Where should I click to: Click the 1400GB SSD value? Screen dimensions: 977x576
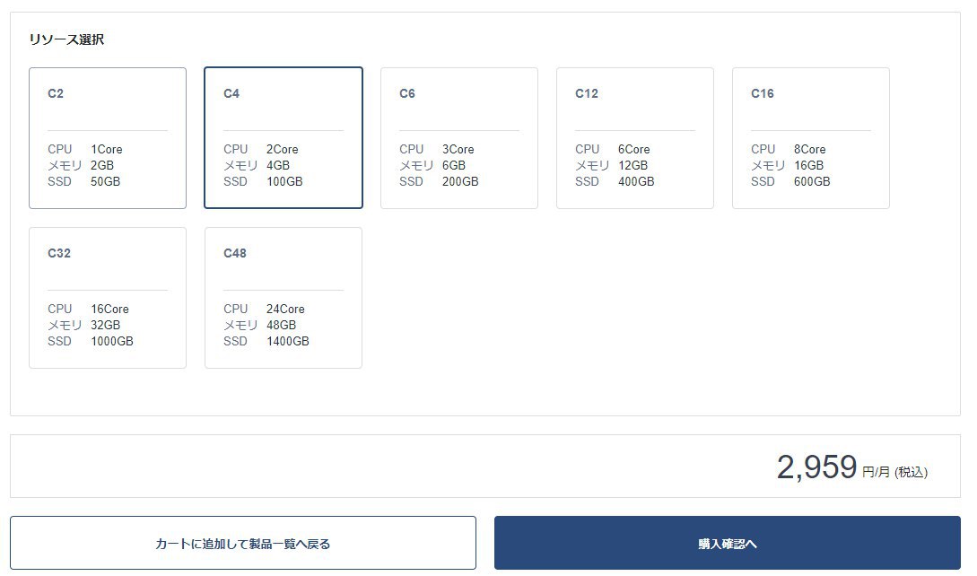[x=287, y=341]
